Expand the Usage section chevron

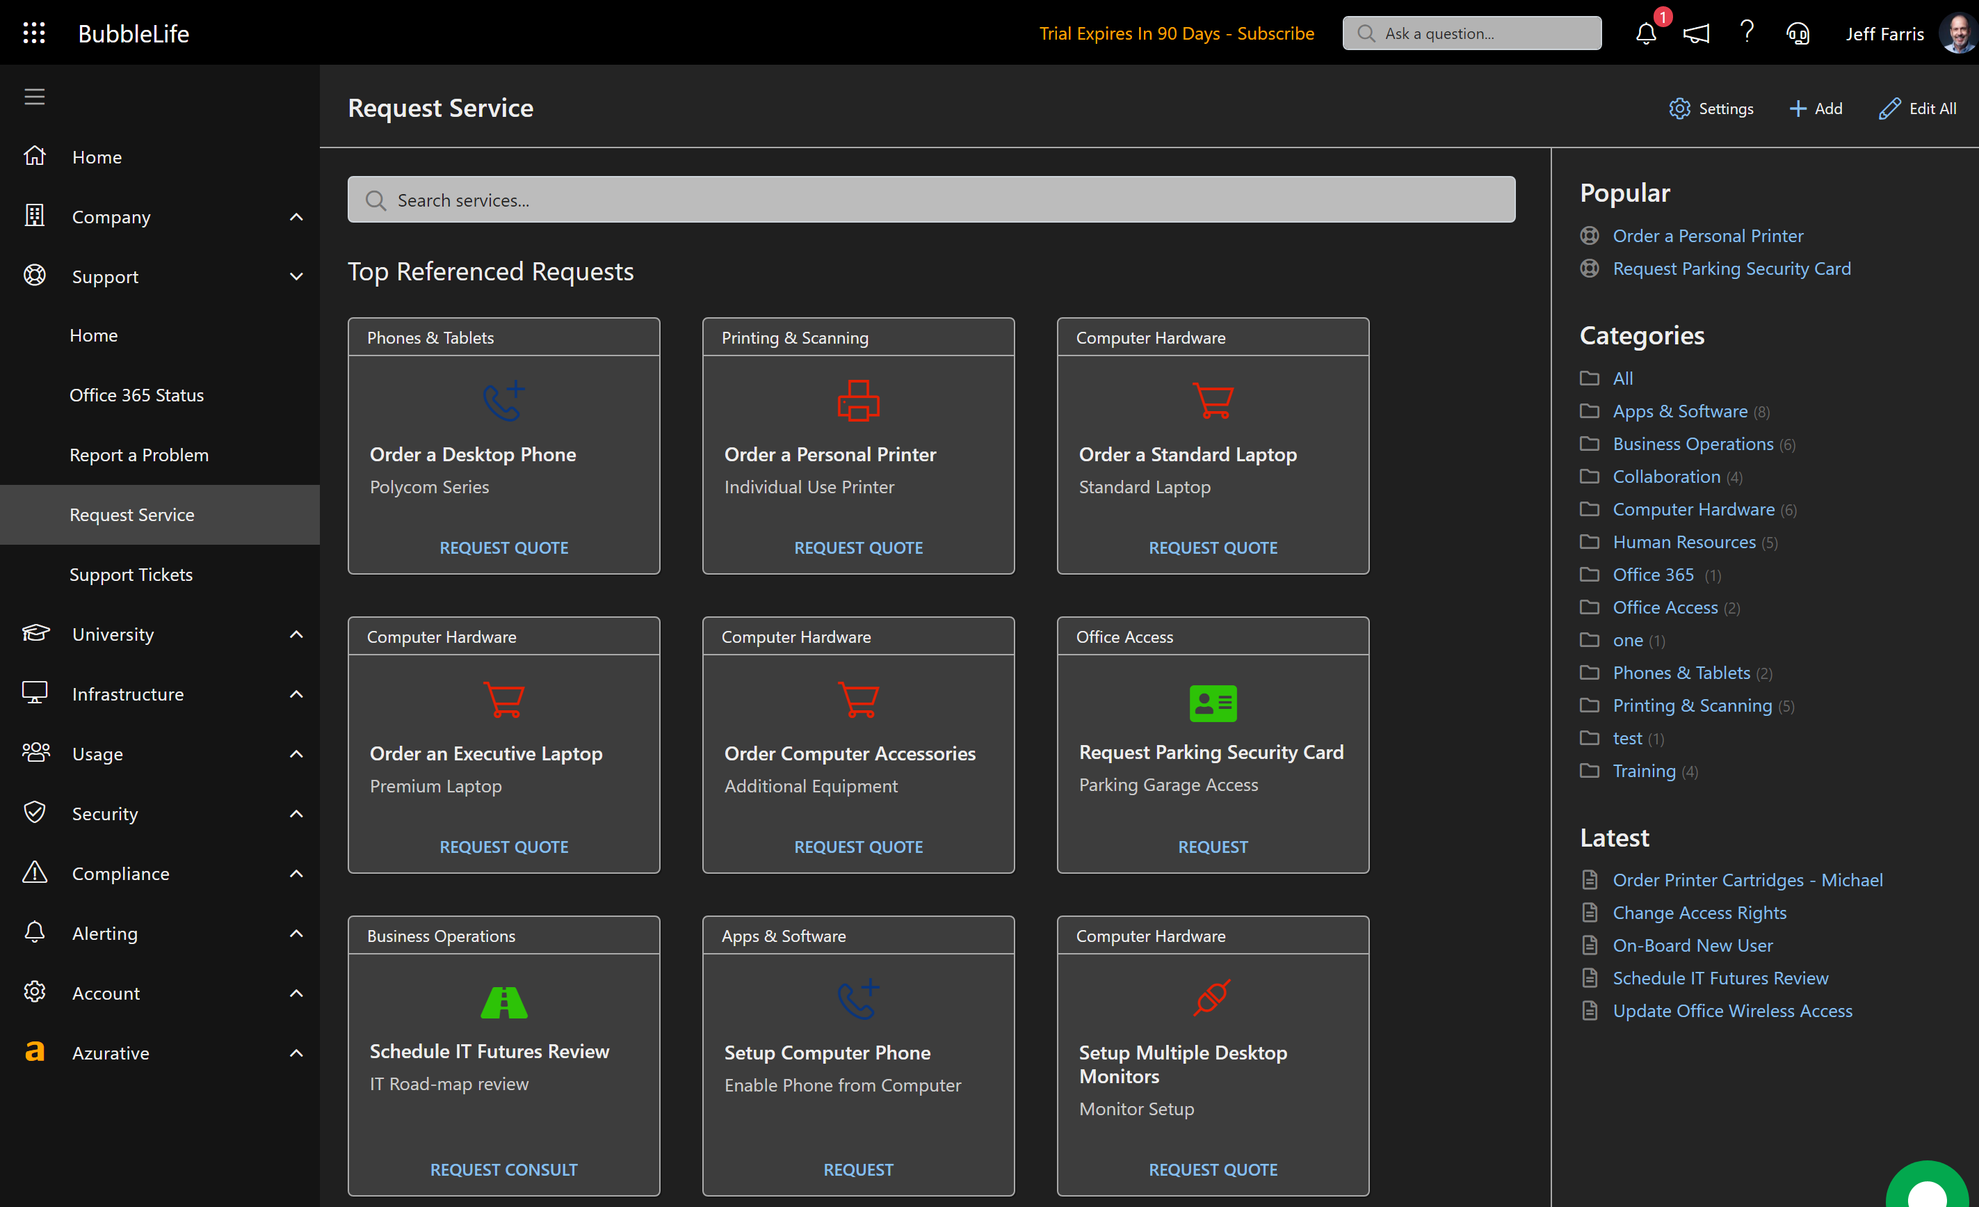pos(296,754)
